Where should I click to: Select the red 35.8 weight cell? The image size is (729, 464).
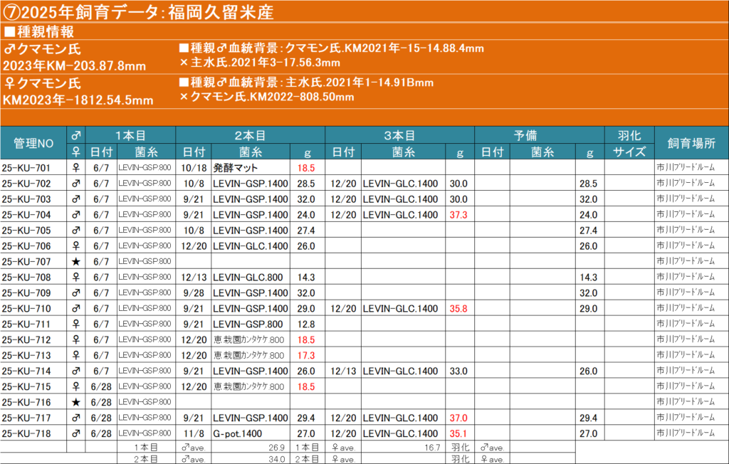click(459, 308)
